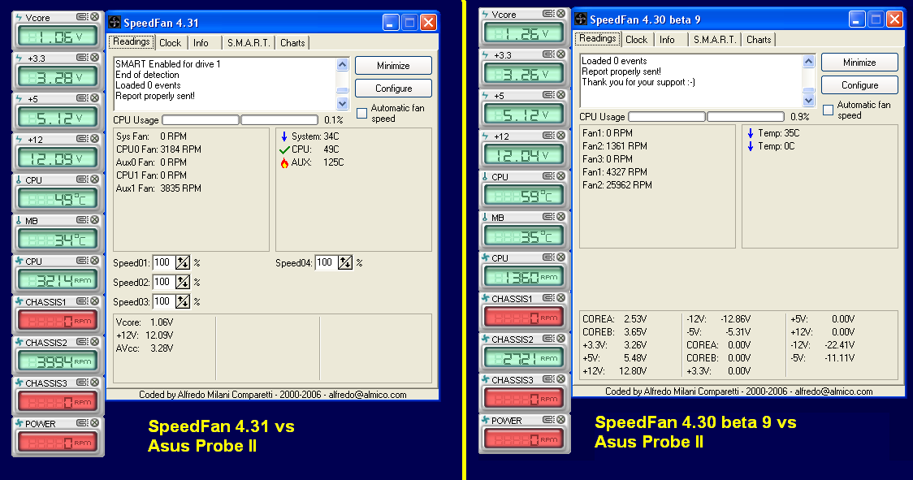Enable Automatic fan speed in SpeedFan 4.30 beta
This screenshot has width=913, height=480.
828,110
